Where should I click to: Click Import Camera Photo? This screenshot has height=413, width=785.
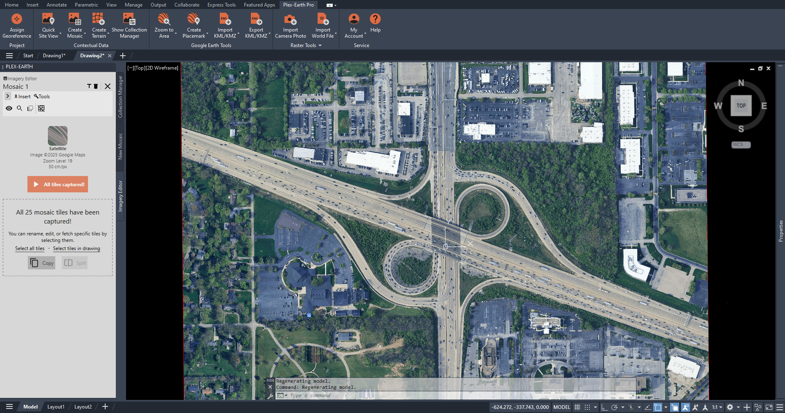(x=291, y=26)
